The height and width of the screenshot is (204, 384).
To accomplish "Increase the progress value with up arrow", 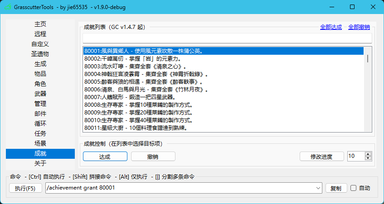I will point(368,154).
